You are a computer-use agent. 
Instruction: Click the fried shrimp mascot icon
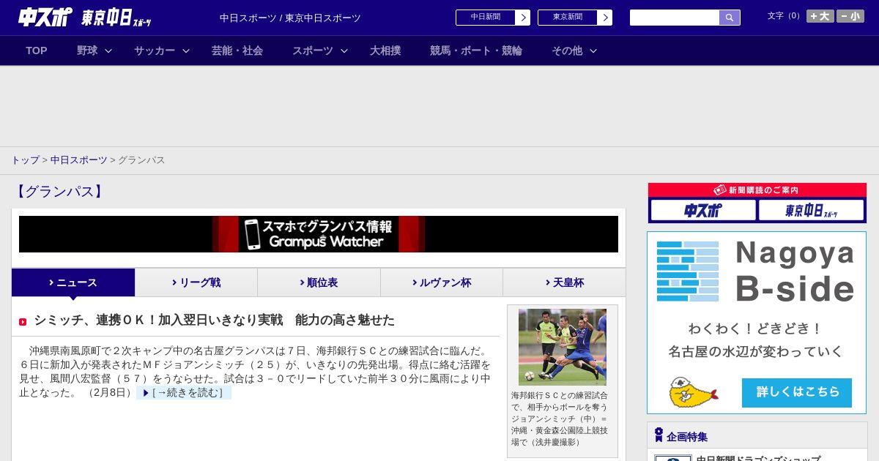(x=692, y=392)
